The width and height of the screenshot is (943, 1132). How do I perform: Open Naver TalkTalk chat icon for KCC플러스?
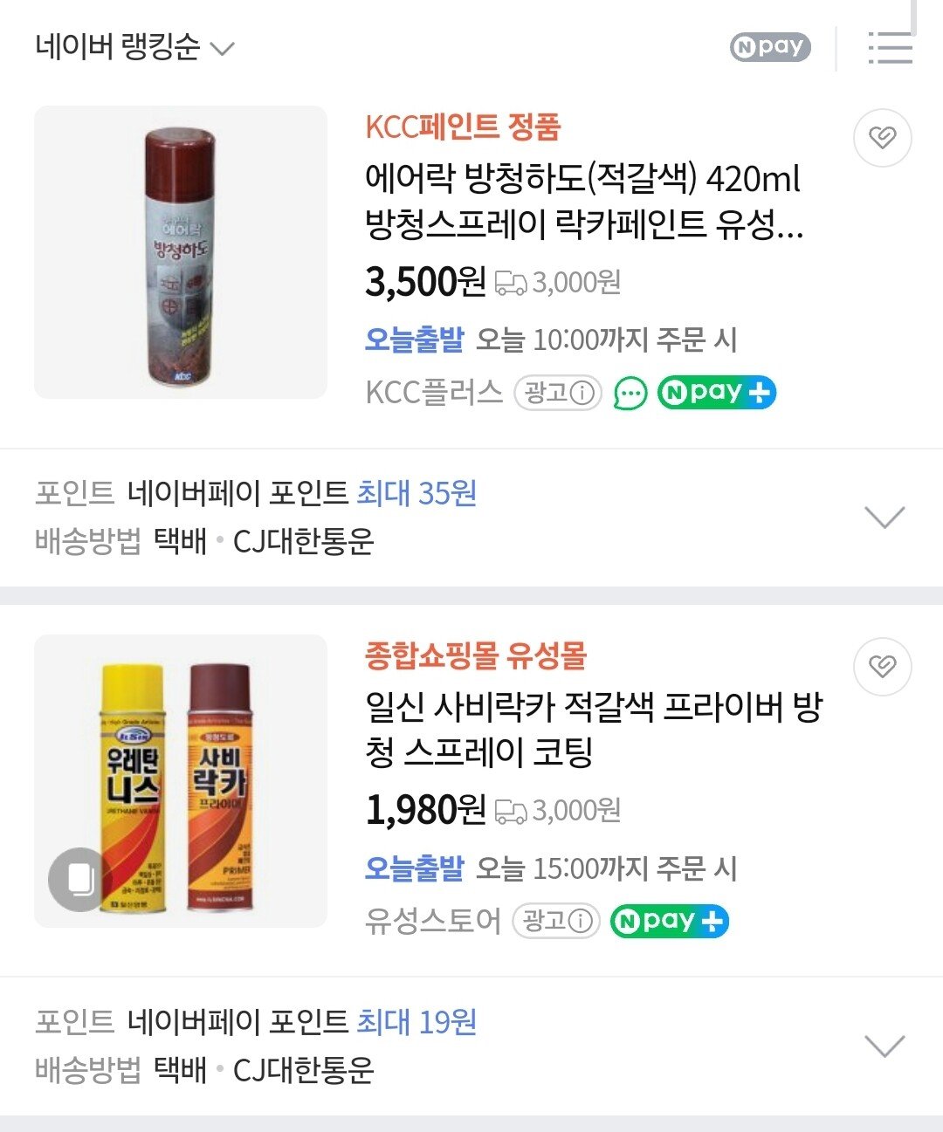[630, 393]
